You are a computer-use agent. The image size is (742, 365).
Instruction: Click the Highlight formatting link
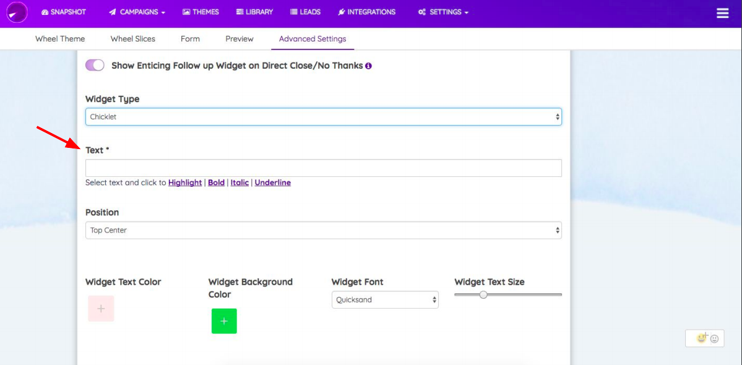coord(185,182)
